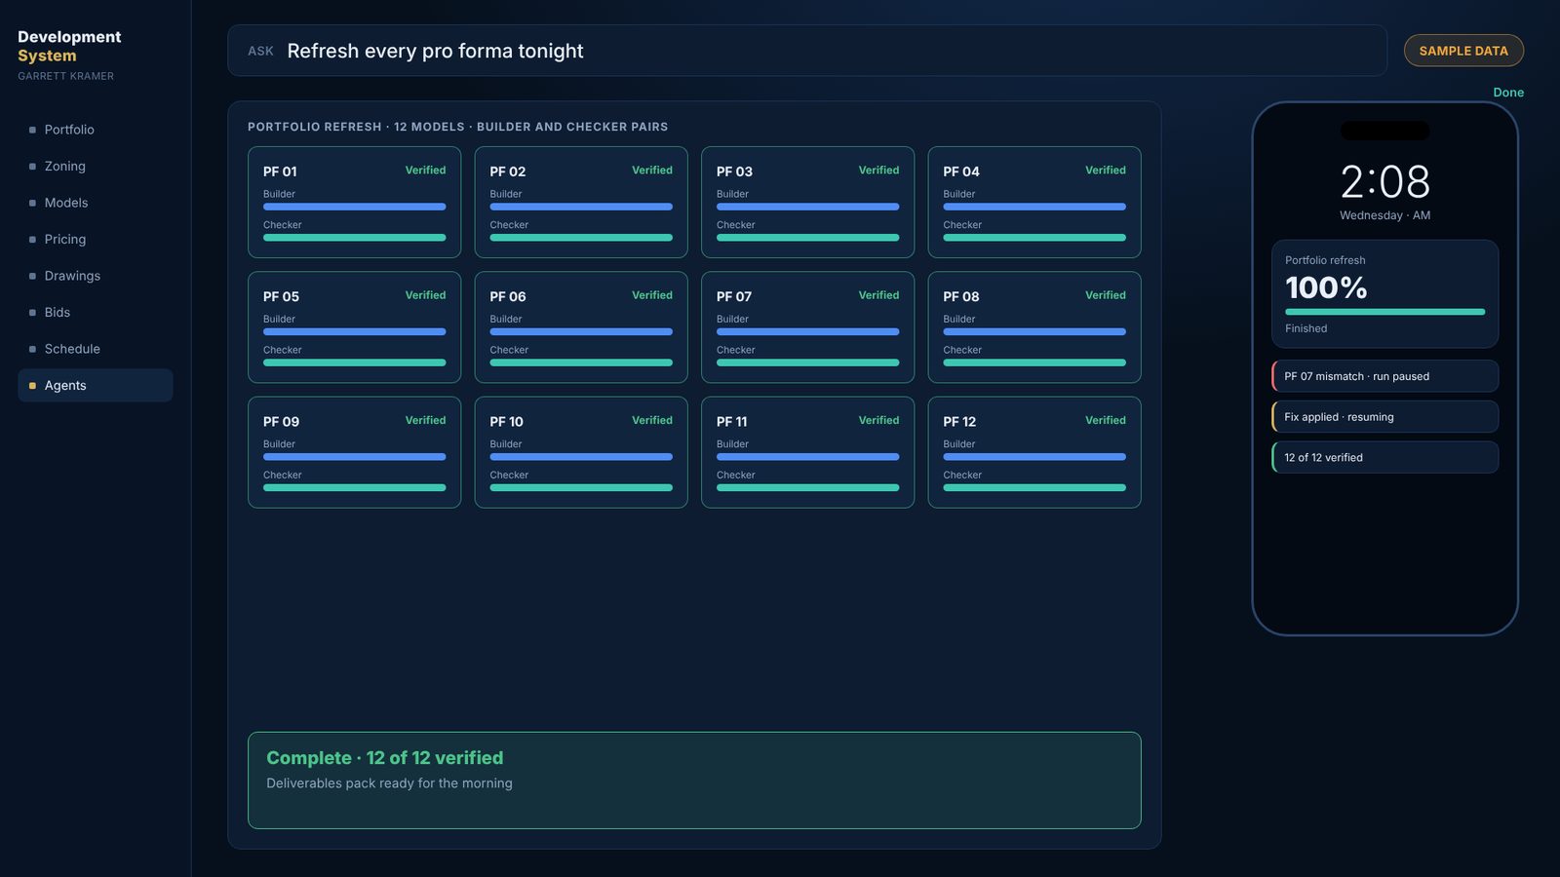Open the 'PF 07 mismatch · run paused' notification
The width and height of the screenshot is (1560, 877).
[x=1384, y=376]
